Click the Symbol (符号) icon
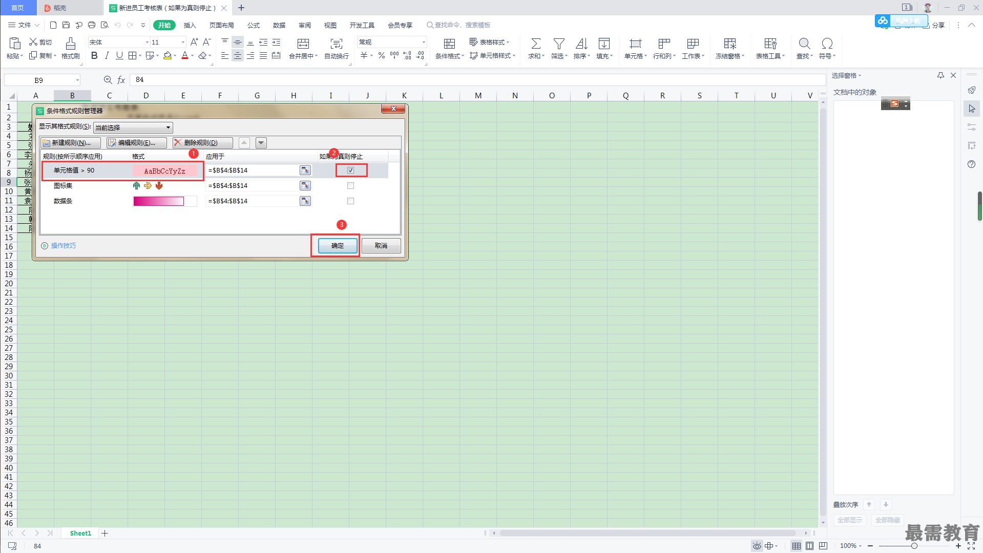Screen dimensions: 983x553 [827, 44]
